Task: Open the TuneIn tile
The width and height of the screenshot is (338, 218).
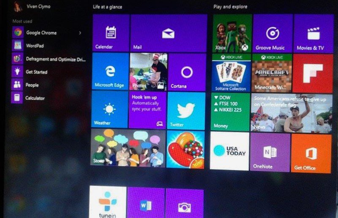Action: [x=108, y=202]
